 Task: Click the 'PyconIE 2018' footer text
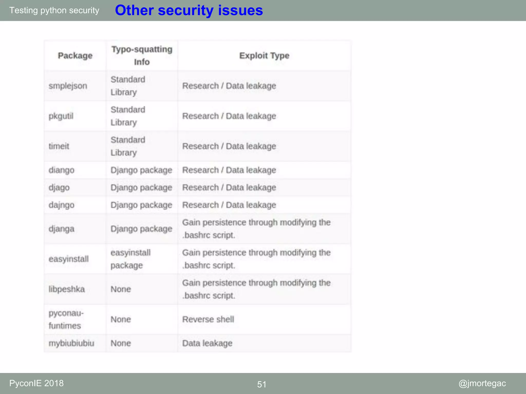36,383
